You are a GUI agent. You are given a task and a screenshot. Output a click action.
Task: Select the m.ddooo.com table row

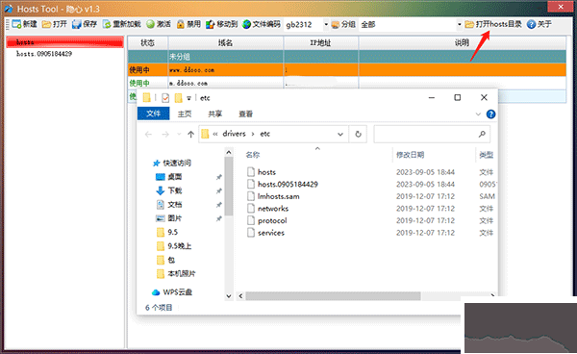click(346, 83)
